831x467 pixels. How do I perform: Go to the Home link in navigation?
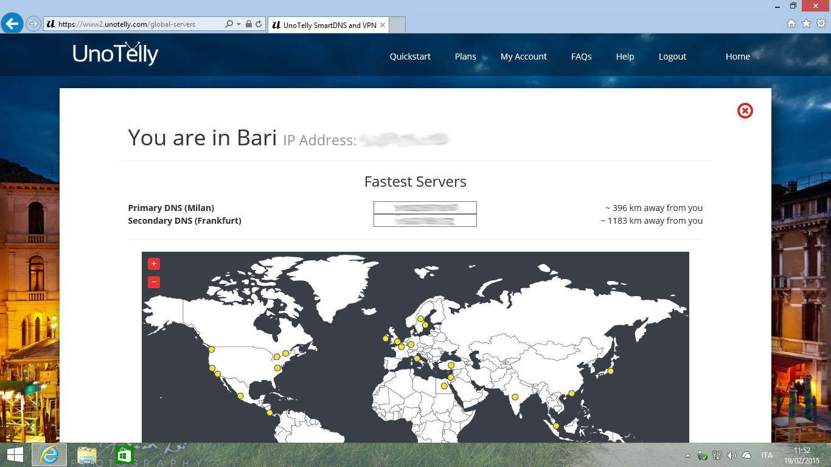click(x=738, y=57)
